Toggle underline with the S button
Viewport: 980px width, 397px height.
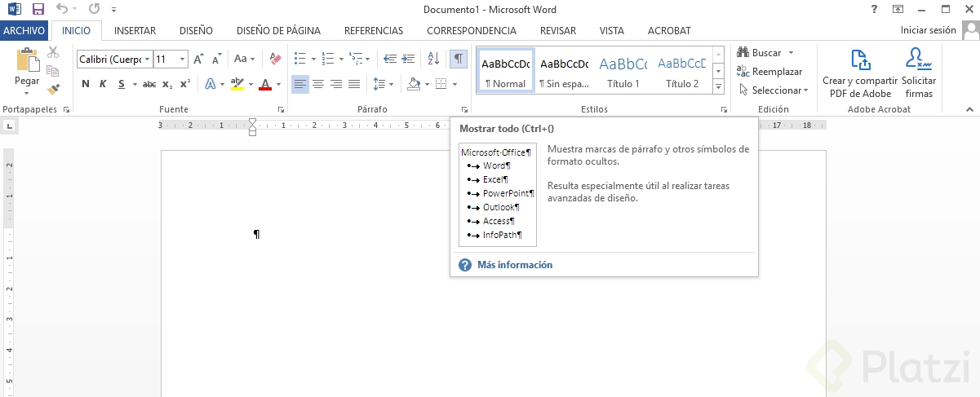tap(122, 84)
